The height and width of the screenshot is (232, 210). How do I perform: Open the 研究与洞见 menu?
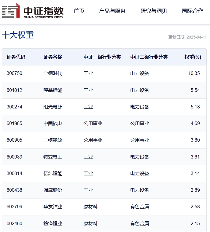(154, 11)
